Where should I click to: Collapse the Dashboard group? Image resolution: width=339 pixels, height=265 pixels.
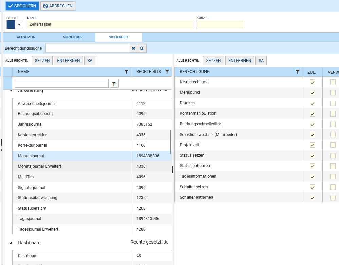[x=11, y=243]
